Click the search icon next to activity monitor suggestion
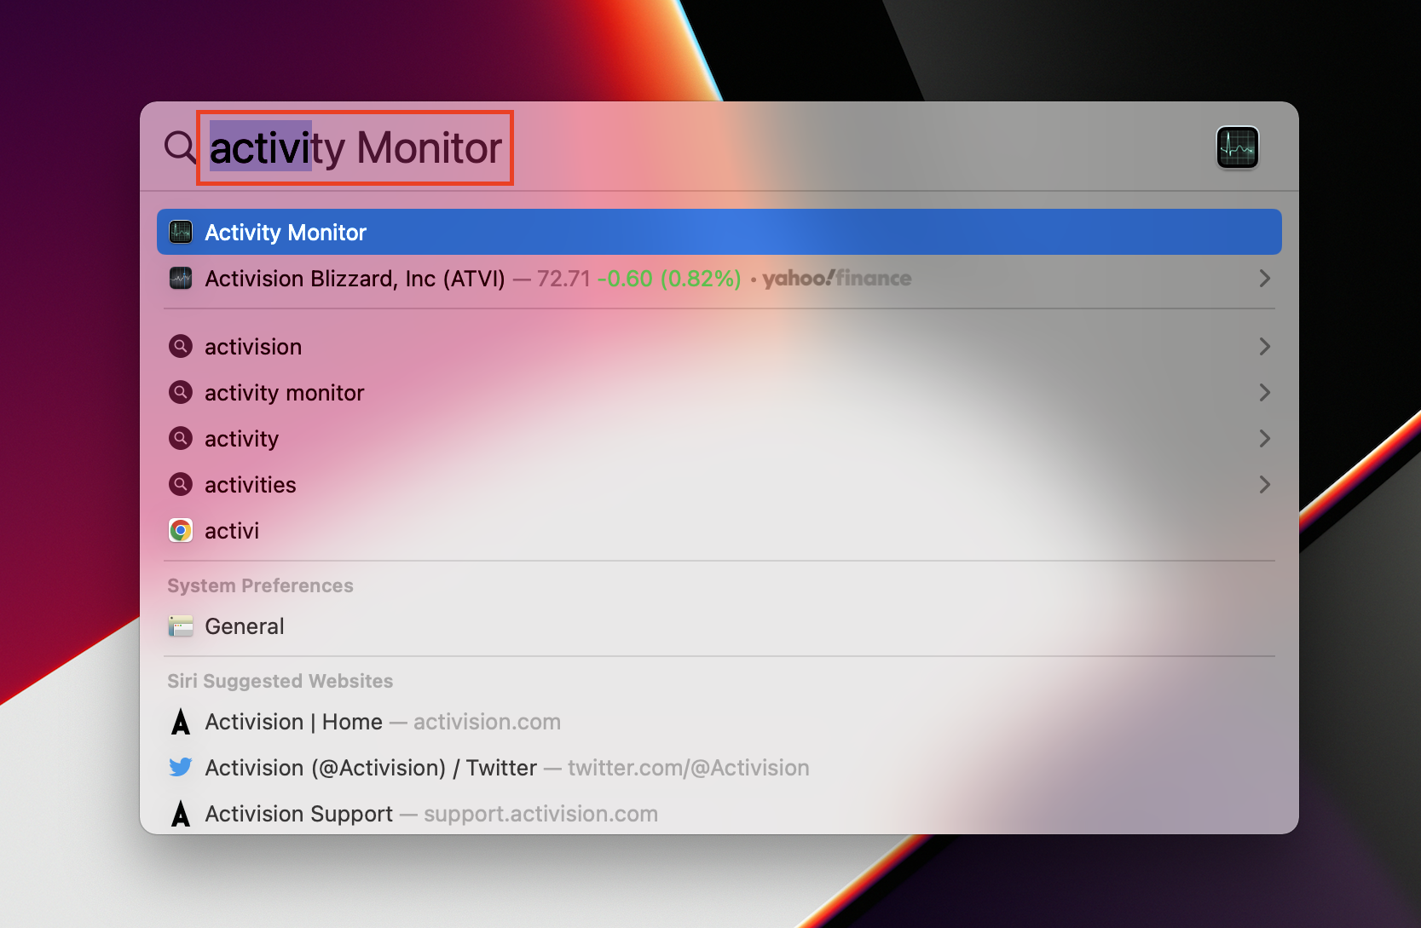 coord(181,392)
